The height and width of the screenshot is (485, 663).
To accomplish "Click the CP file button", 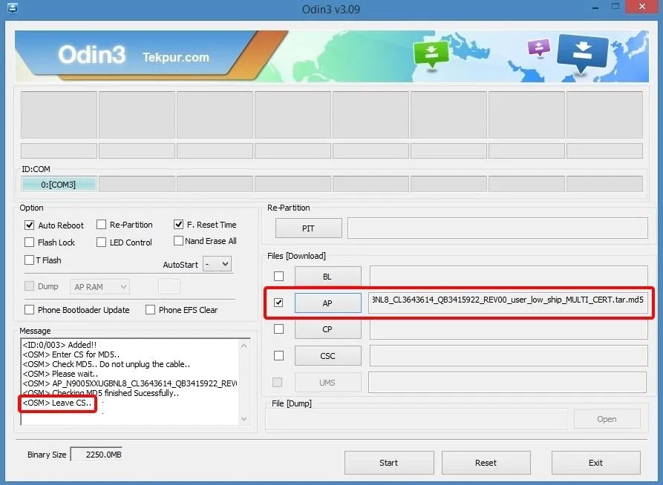I will point(327,329).
